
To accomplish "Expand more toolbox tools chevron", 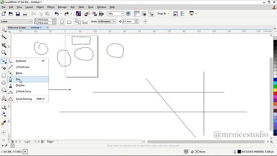I will 3,140.
